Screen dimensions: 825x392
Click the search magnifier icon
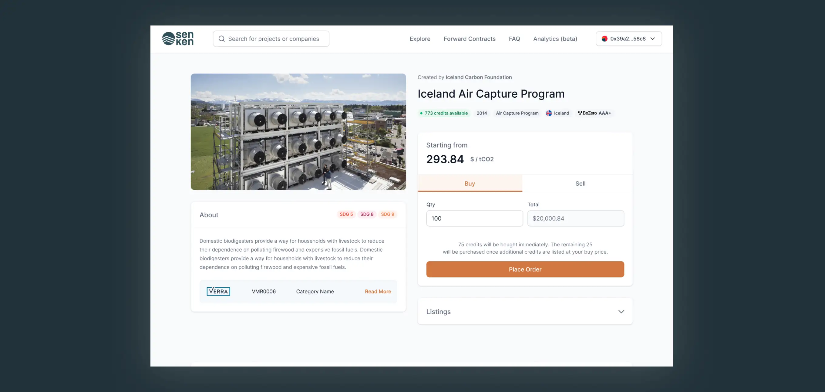222,39
